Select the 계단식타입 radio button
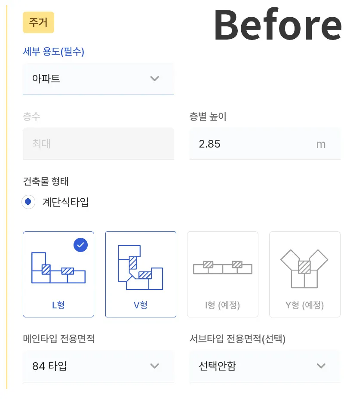The image size is (350, 400). [x=28, y=202]
